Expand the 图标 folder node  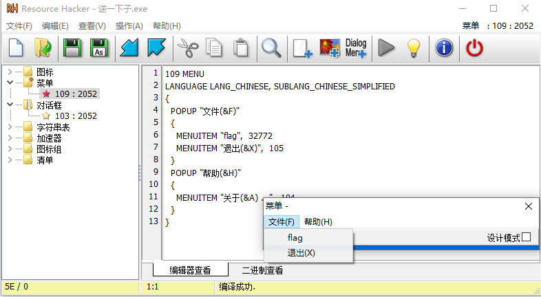pos(10,71)
